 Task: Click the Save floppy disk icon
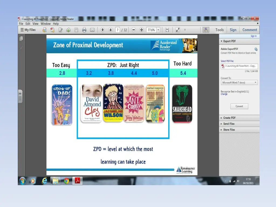76,30
